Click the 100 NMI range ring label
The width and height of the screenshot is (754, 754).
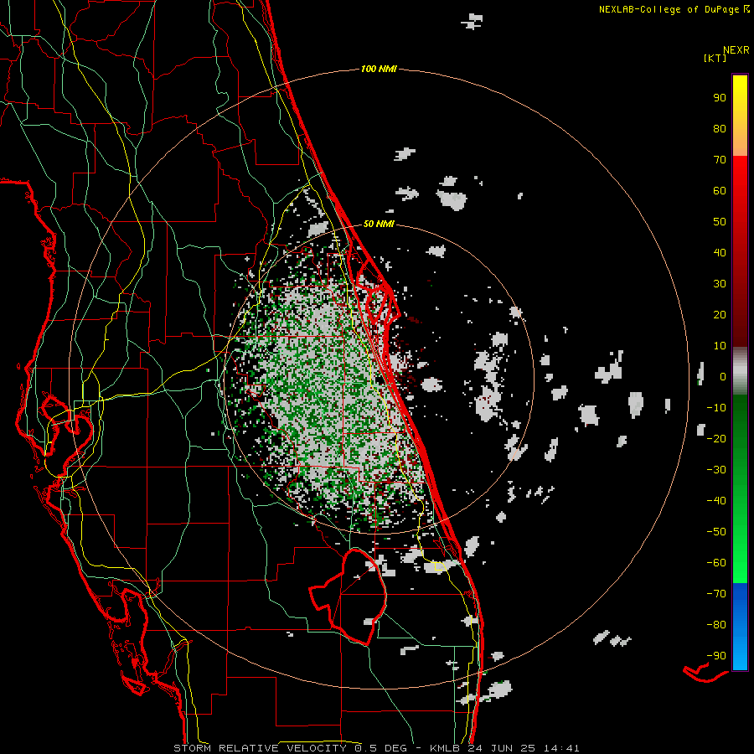(379, 70)
